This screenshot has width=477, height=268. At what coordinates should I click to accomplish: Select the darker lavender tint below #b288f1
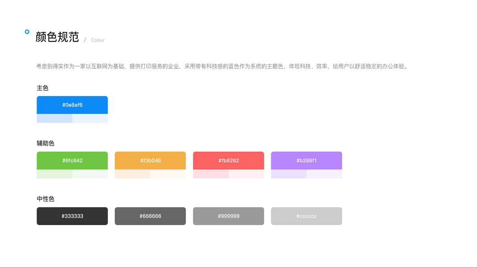(x=289, y=174)
